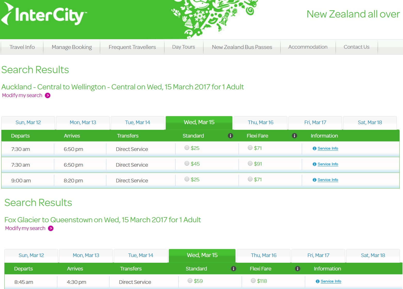The width and height of the screenshot is (403, 289).
Task: Open the Contact Us menu
Action: tap(357, 47)
